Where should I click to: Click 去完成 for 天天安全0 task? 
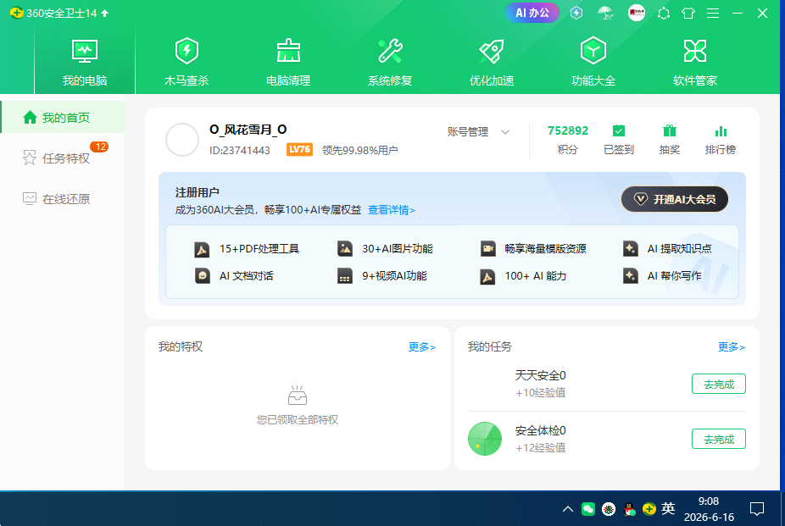click(x=718, y=384)
